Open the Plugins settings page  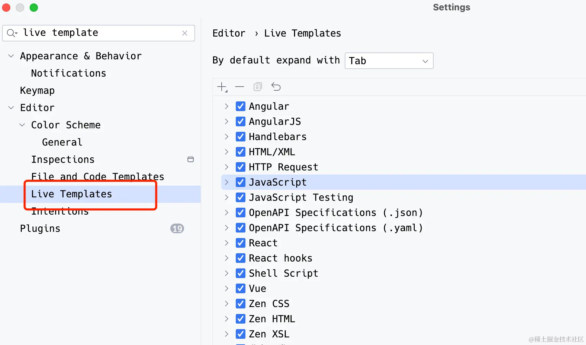pyautogui.click(x=40, y=228)
